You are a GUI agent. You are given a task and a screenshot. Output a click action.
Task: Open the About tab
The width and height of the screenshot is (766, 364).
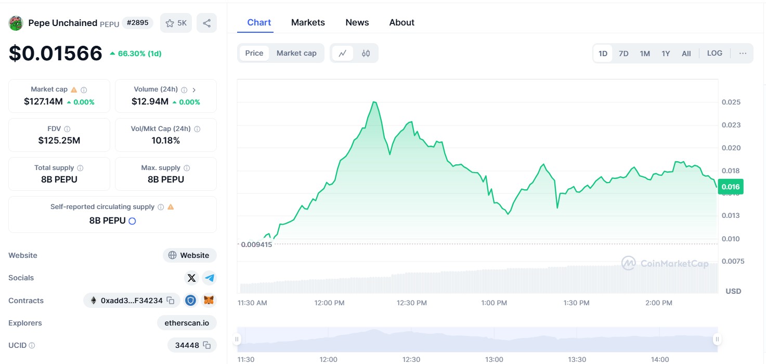[x=402, y=22]
